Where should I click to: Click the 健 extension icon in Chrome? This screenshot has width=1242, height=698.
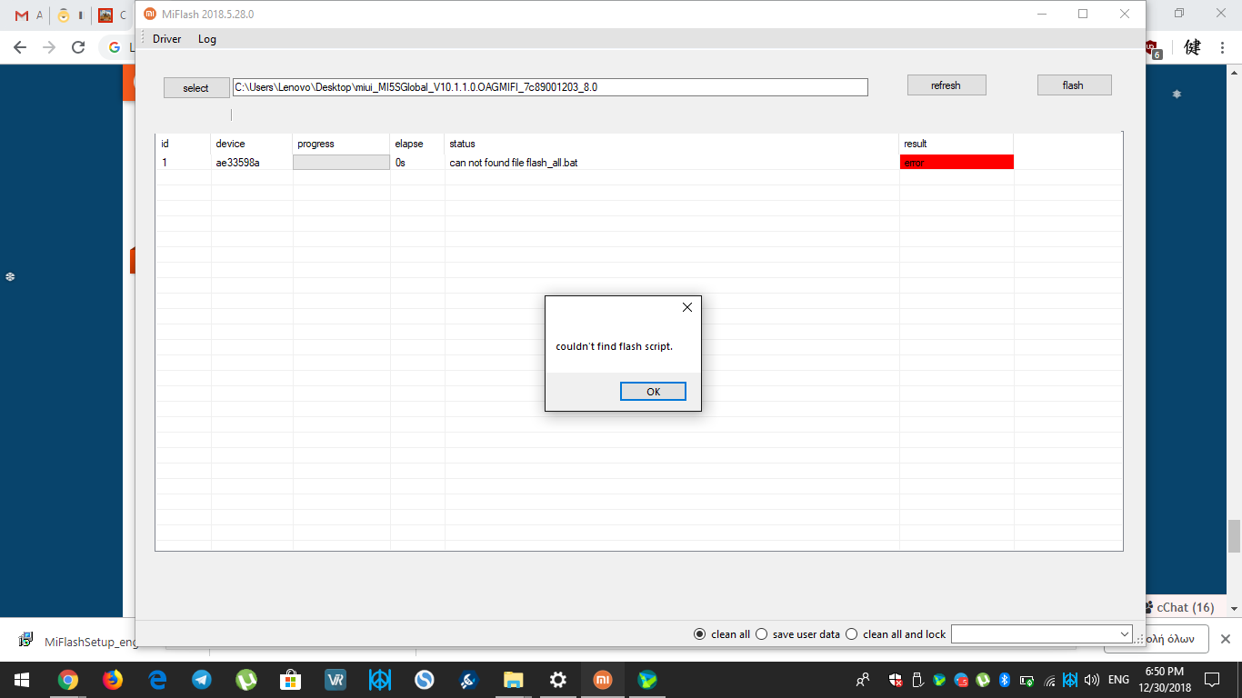(1192, 47)
